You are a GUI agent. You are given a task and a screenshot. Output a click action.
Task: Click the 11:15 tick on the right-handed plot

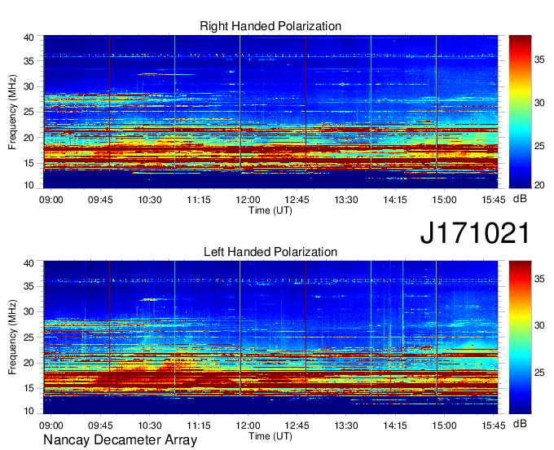[x=199, y=200]
